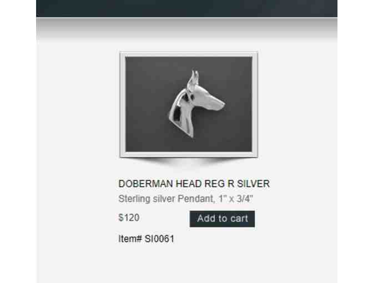This screenshot has width=373, height=283.
Task: Click the curved shadow beneath the product photo
Action: 189,161
